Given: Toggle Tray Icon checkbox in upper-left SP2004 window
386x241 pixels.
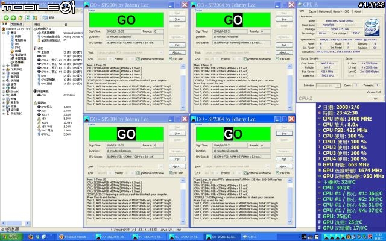Looking at the screenshot, I should [170, 59].
